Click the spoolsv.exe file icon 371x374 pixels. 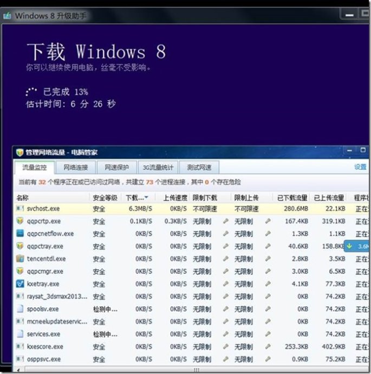[x=20, y=308]
